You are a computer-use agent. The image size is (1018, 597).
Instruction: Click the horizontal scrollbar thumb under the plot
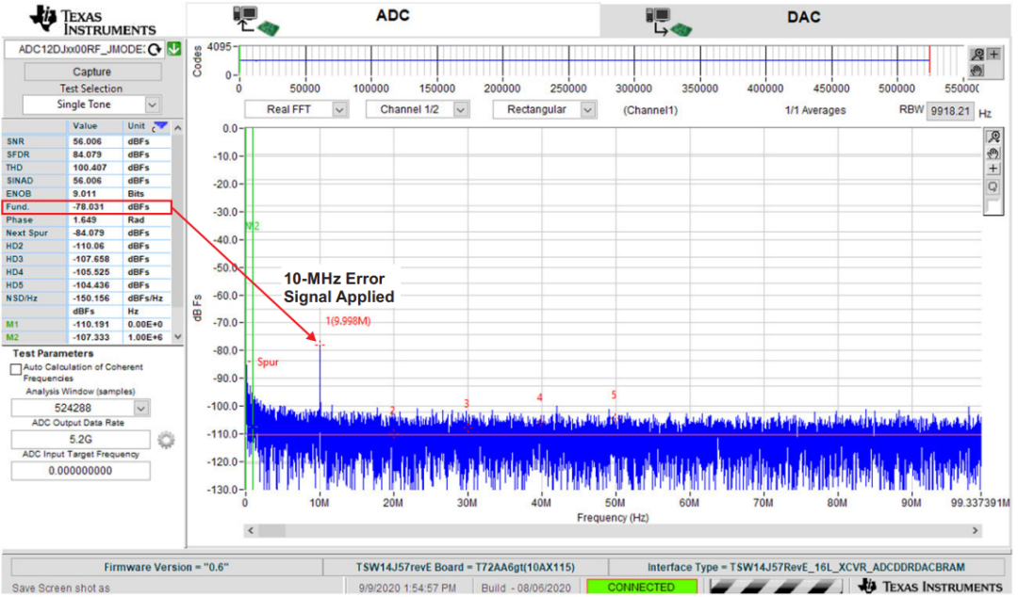pyautogui.click(x=272, y=530)
